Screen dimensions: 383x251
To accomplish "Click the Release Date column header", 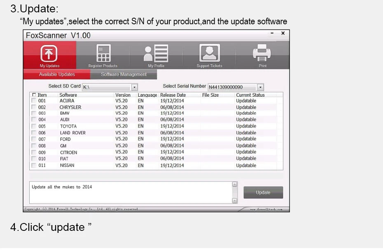I will click(x=173, y=95).
